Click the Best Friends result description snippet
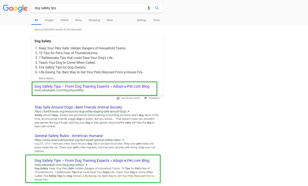The image size is (308, 186). 97,121
